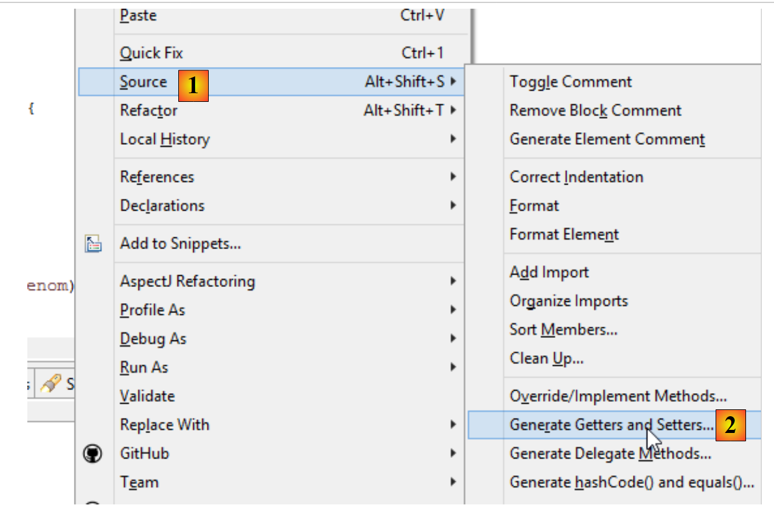Select Generate Element Comment
This screenshot has width=774, height=510.
[607, 139]
